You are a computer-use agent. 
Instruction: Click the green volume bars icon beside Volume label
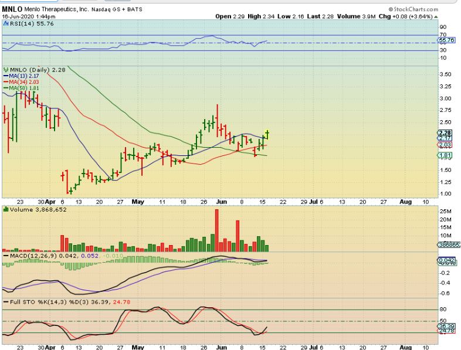[6, 209]
